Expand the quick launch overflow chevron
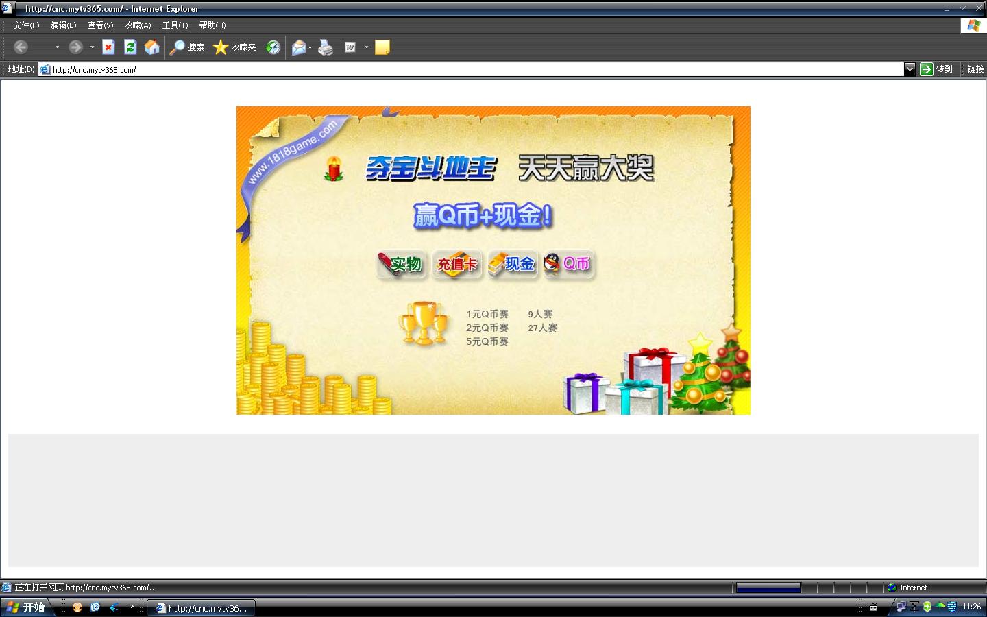The height and width of the screenshot is (617, 987). click(x=132, y=606)
